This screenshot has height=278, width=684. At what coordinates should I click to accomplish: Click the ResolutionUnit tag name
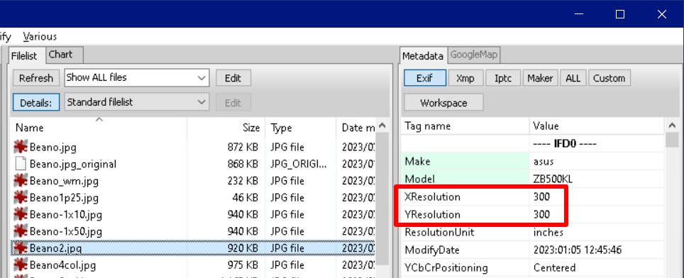click(x=439, y=232)
